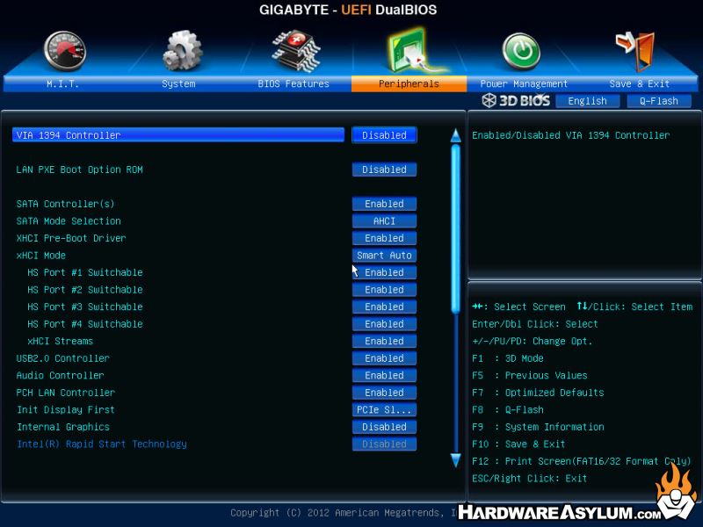
Task: Toggle HS Port #4 Switchable value
Action: click(x=384, y=324)
